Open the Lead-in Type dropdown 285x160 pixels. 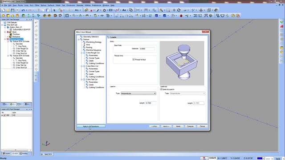(138, 93)
